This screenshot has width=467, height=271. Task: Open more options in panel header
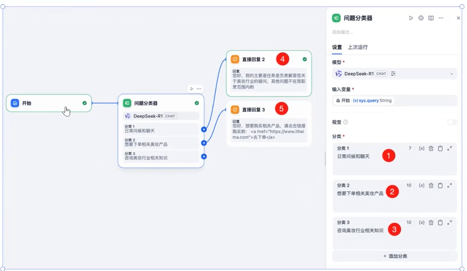click(x=441, y=18)
